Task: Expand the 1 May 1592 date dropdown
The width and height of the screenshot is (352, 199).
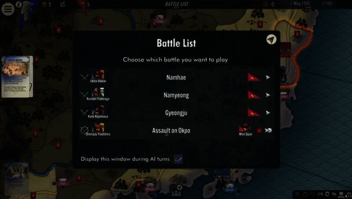Action: pos(300,4)
